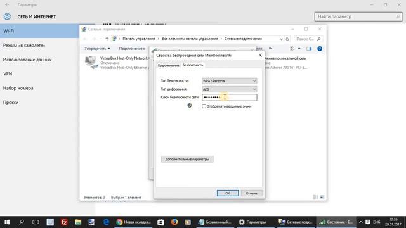The height and width of the screenshot is (228, 406).
Task: Open the Windows Start menu
Action: [7, 222]
